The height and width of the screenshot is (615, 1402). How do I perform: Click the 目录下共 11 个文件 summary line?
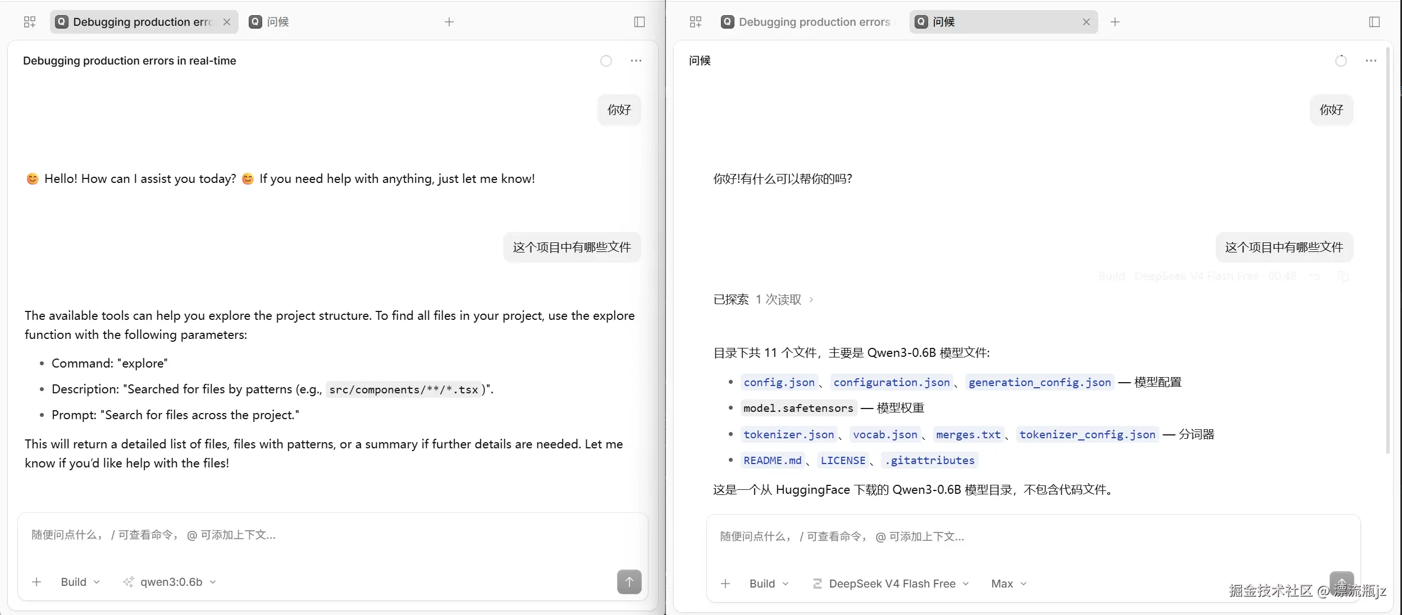tap(851, 353)
